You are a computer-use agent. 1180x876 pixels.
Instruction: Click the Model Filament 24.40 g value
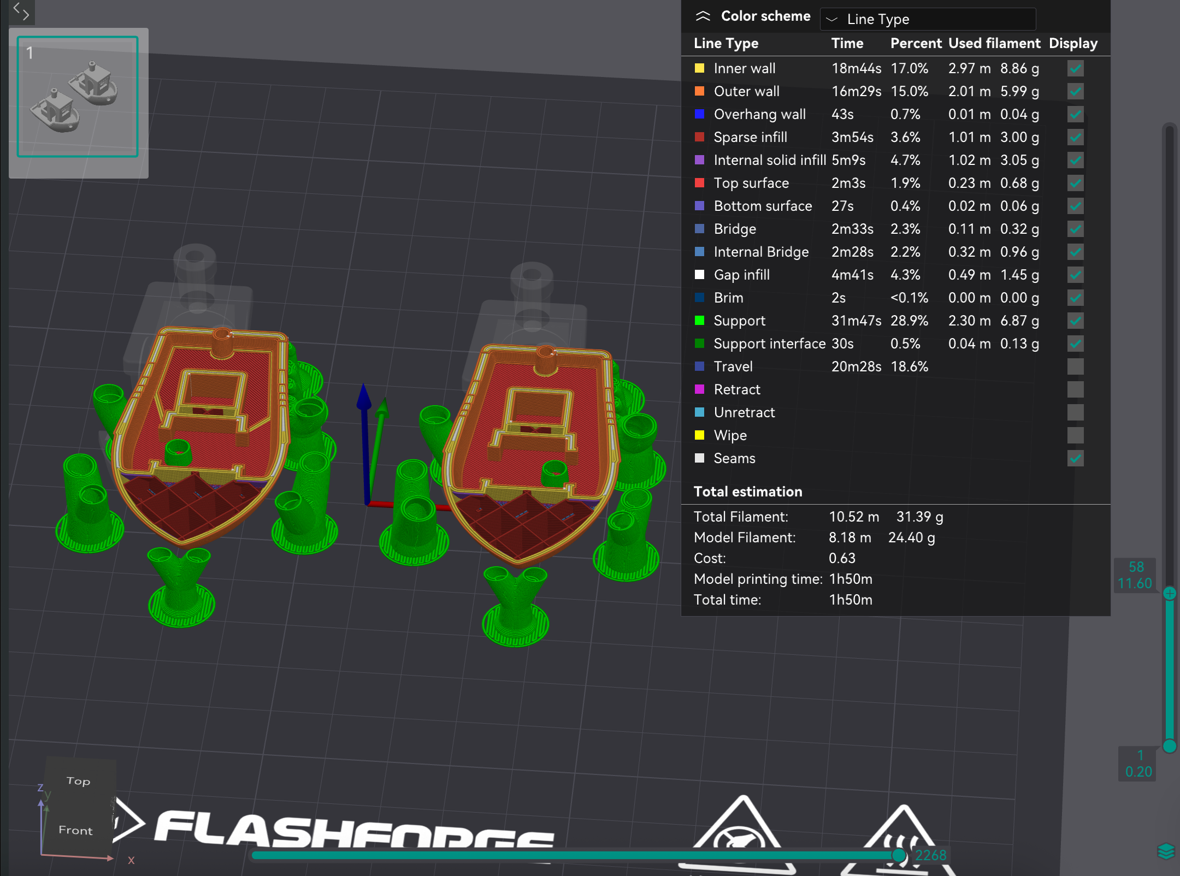[x=911, y=537]
